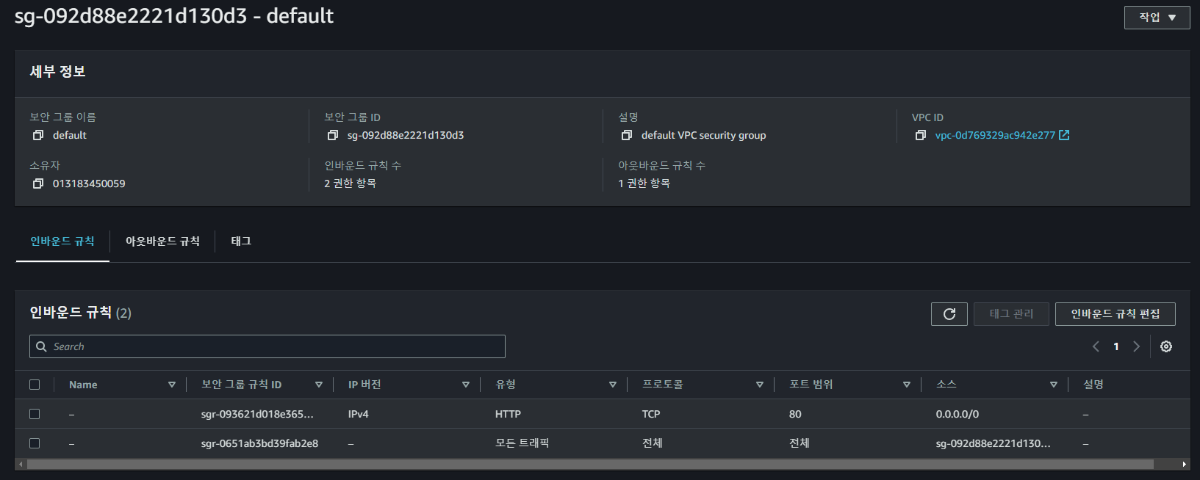Open table preferences gear icon
The height and width of the screenshot is (480, 1200).
tap(1166, 346)
